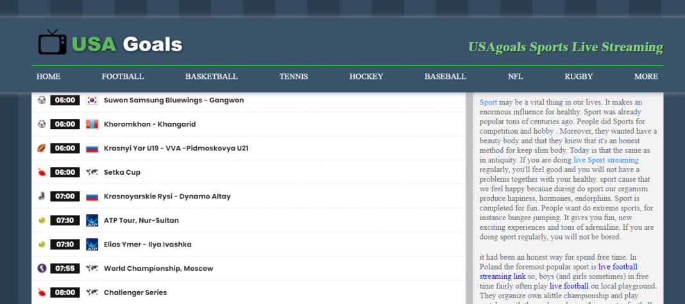Click the 07:00 time badge for Krasnoyarskie Rysi
Viewport: 685px width, 304px height.
pyautogui.click(x=65, y=196)
